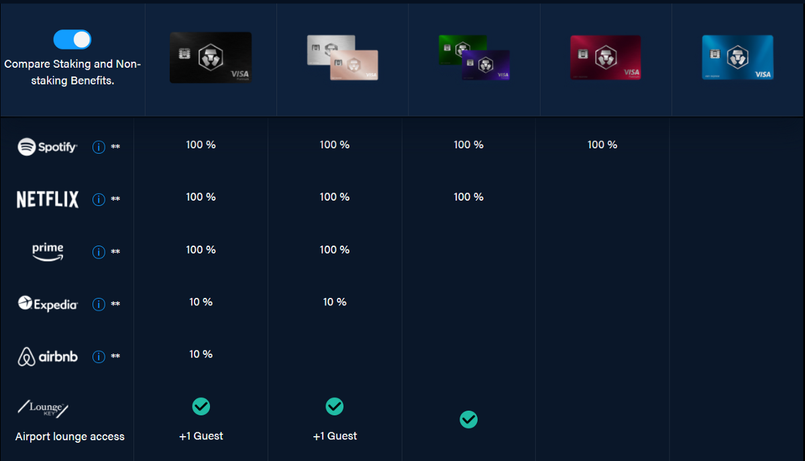Click the Airport lounge access label
The height and width of the screenshot is (461, 805).
click(70, 436)
